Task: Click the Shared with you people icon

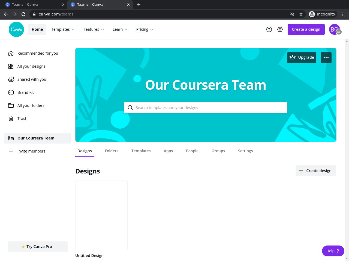Action: [x=11, y=79]
